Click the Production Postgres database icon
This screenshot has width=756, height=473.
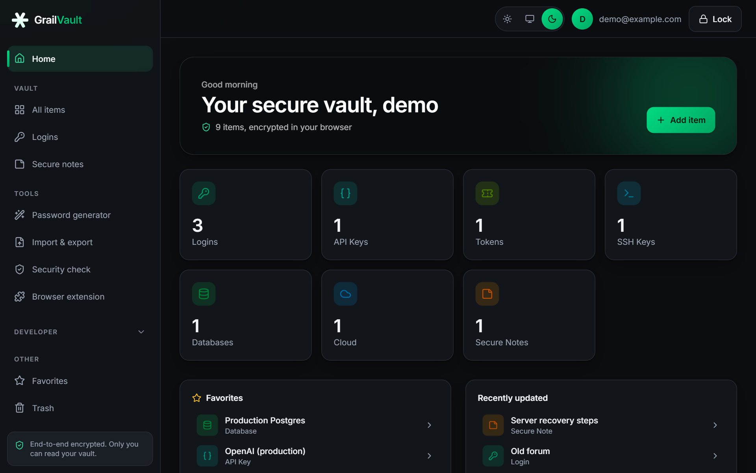point(207,425)
